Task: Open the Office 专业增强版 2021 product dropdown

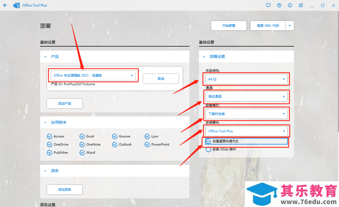Action: tap(93, 75)
